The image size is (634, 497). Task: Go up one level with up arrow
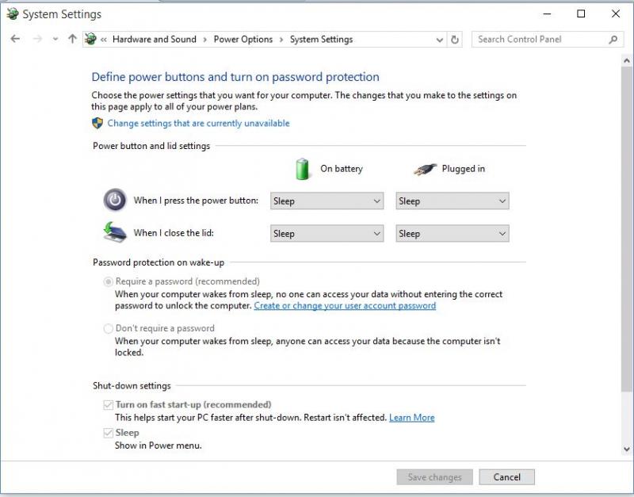pos(72,39)
